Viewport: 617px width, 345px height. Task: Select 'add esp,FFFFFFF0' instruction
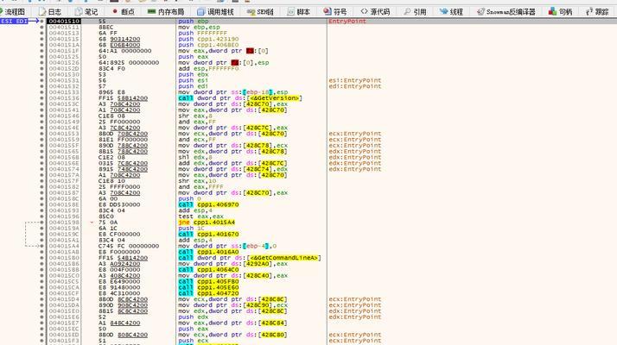(x=208, y=68)
